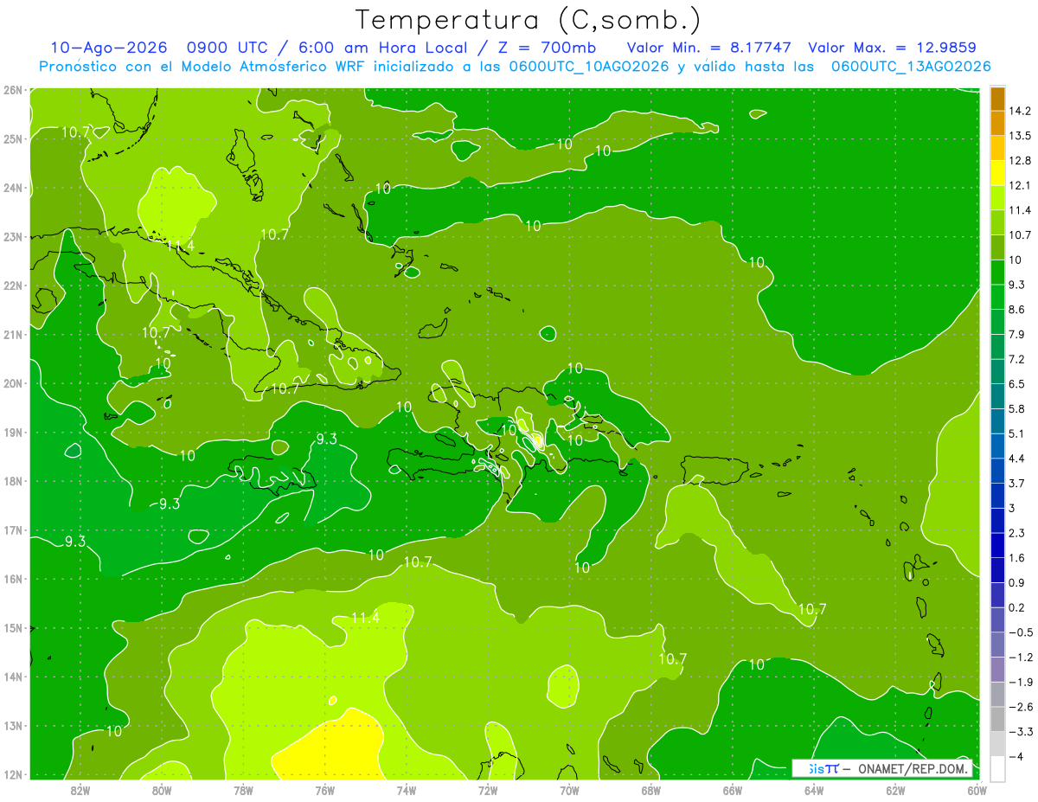The image size is (1038, 802).
Task: Click the 9.3 contour label beside 17N axis
Action: pos(75,542)
